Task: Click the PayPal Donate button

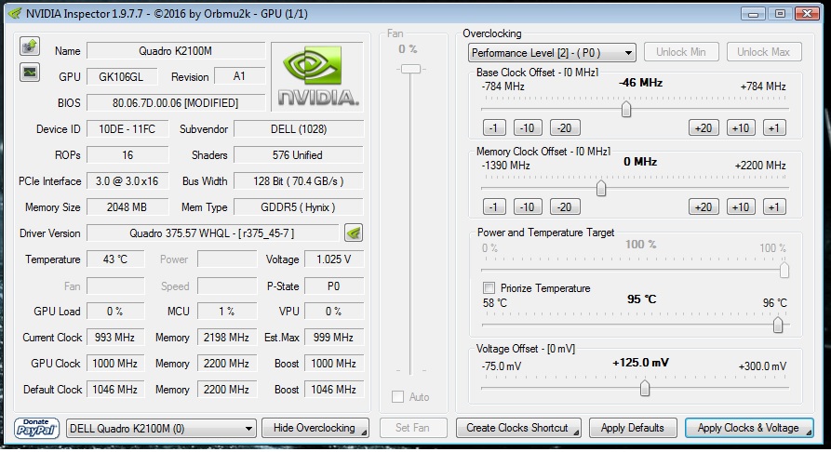Action: click(36, 428)
